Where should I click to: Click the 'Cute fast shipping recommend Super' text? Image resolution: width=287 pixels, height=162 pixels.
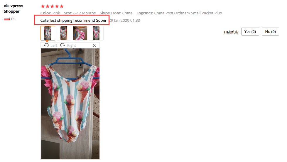[x=73, y=20]
